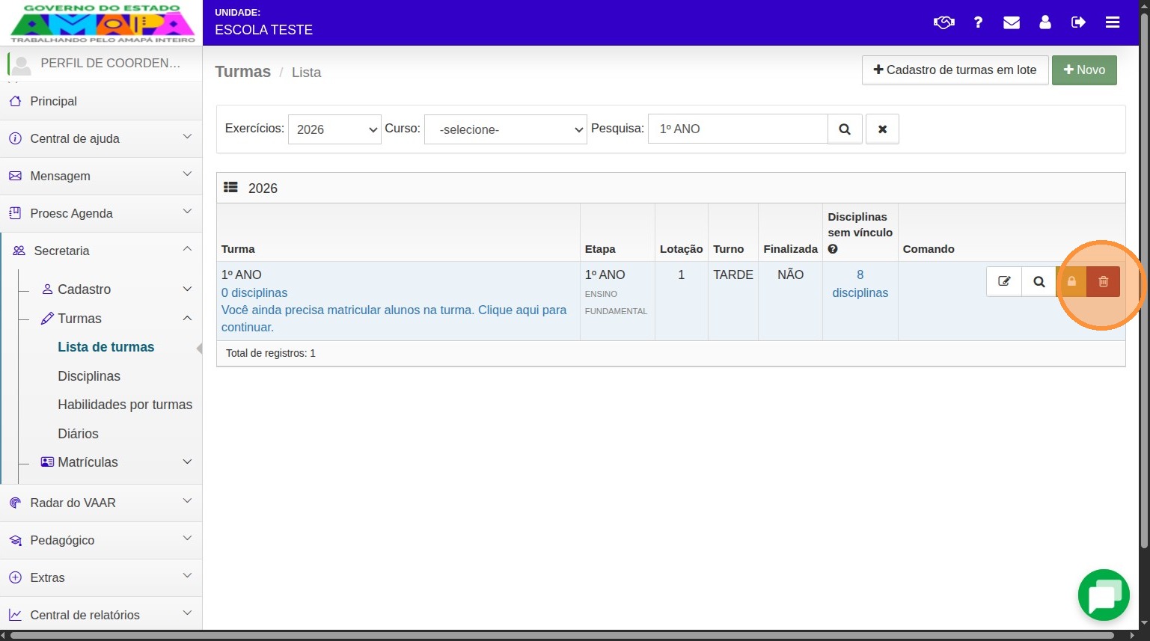Open the envelope messages icon
The height and width of the screenshot is (641, 1150).
1012,22
